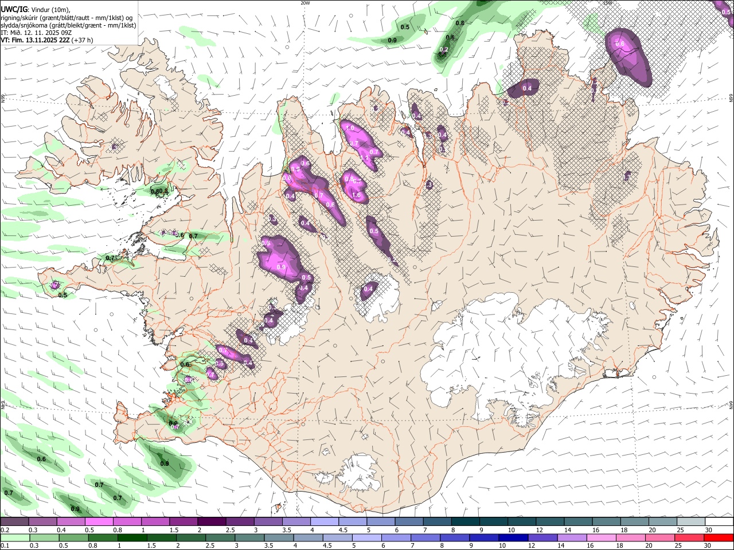Click the 0.9 value in largest purple area
Viewport: 734px width, 550px height.
(281, 267)
